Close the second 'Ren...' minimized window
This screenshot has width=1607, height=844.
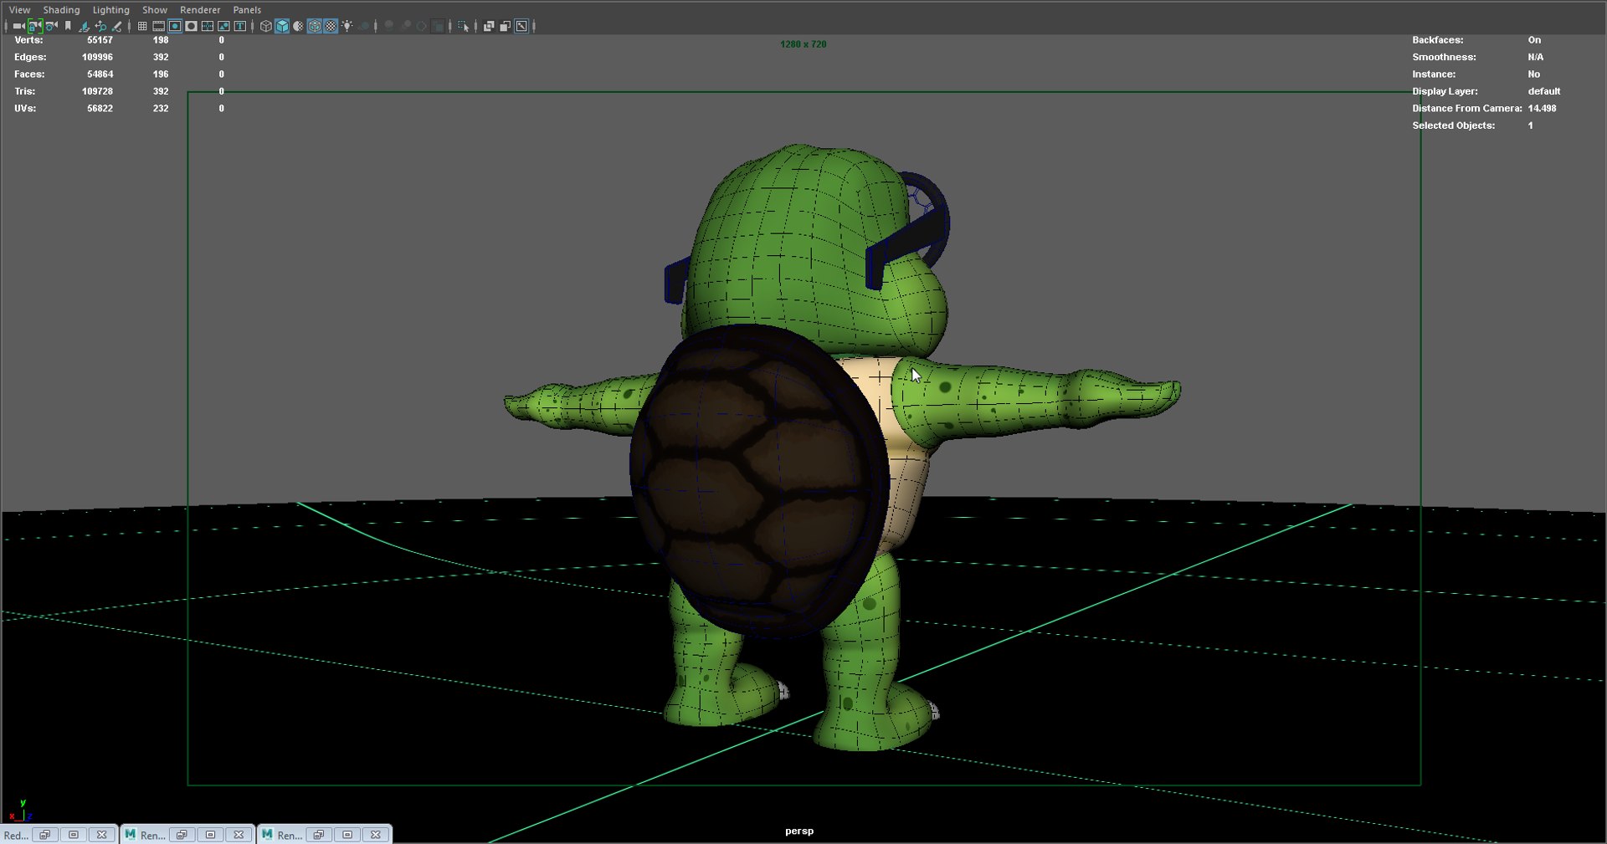point(376,835)
